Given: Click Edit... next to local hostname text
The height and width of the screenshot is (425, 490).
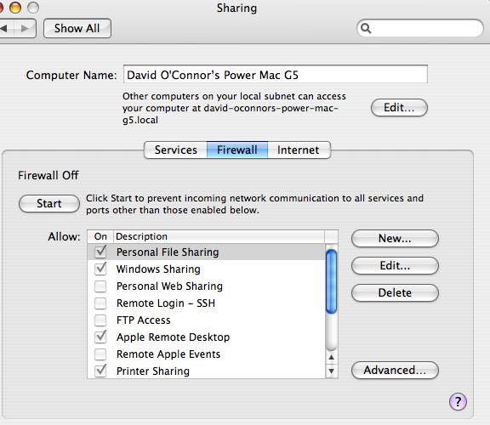Looking at the screenshot, I should tap(399, 108).
